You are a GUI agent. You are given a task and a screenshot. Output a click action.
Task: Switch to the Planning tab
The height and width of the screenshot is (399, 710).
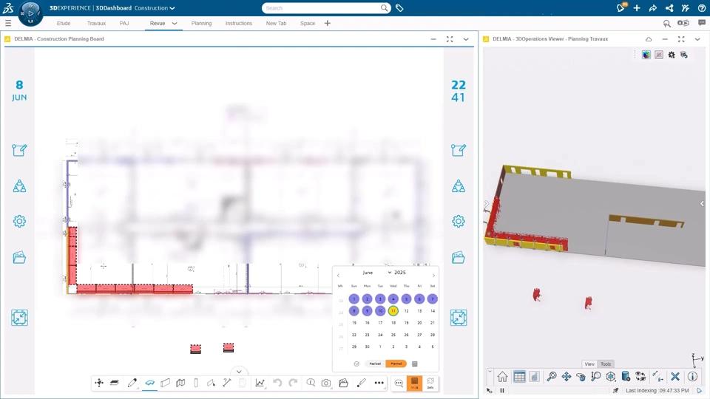point(201,23)
